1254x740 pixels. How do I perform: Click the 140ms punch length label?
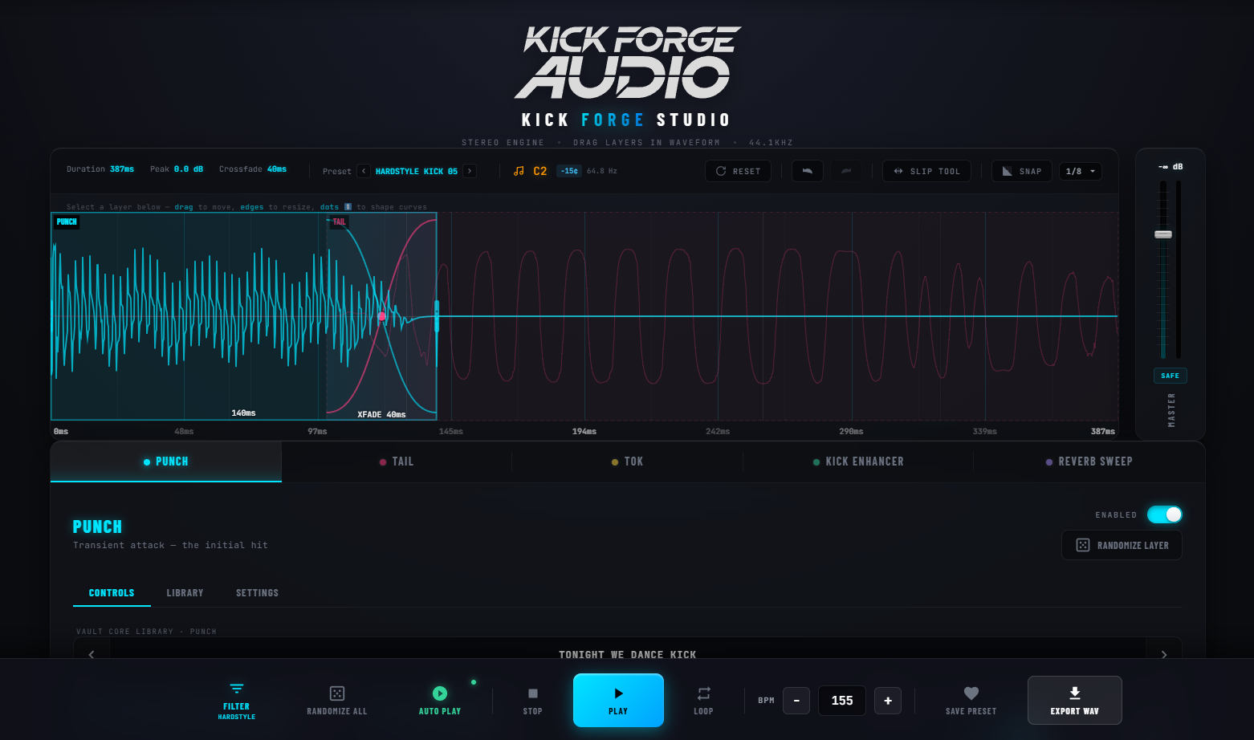pyautogui.click(x=244, y=413)
